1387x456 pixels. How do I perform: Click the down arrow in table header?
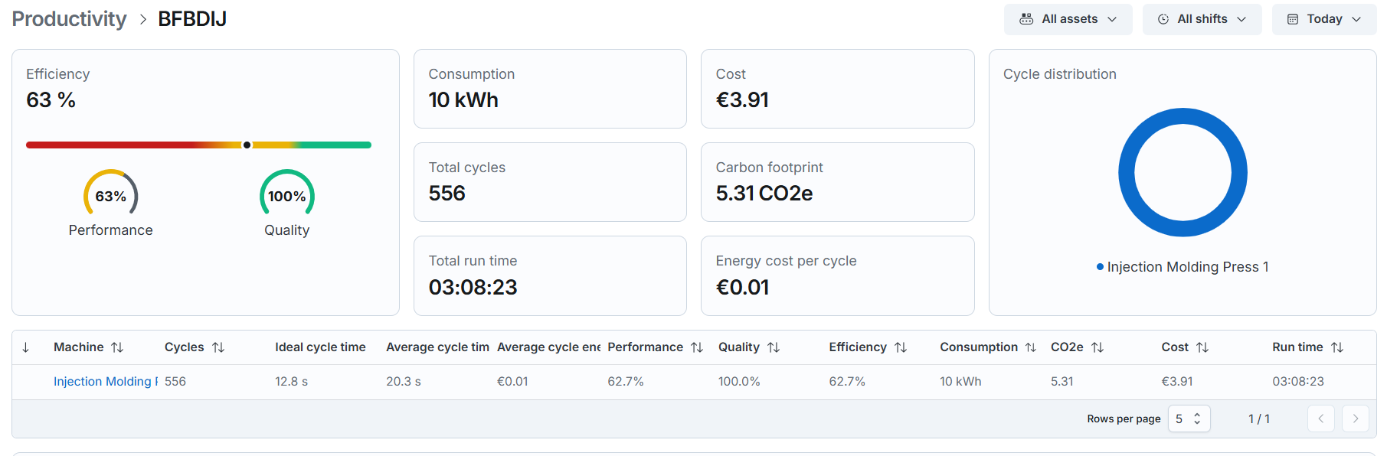26,347
